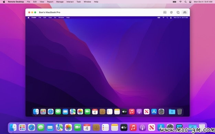This screenshot has height=134, width=215.
Task: Click the overlapping-windows toolbar icon
Action: [178, 12]
